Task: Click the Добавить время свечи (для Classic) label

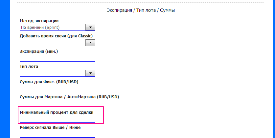Action: click(x=56, y=36)
